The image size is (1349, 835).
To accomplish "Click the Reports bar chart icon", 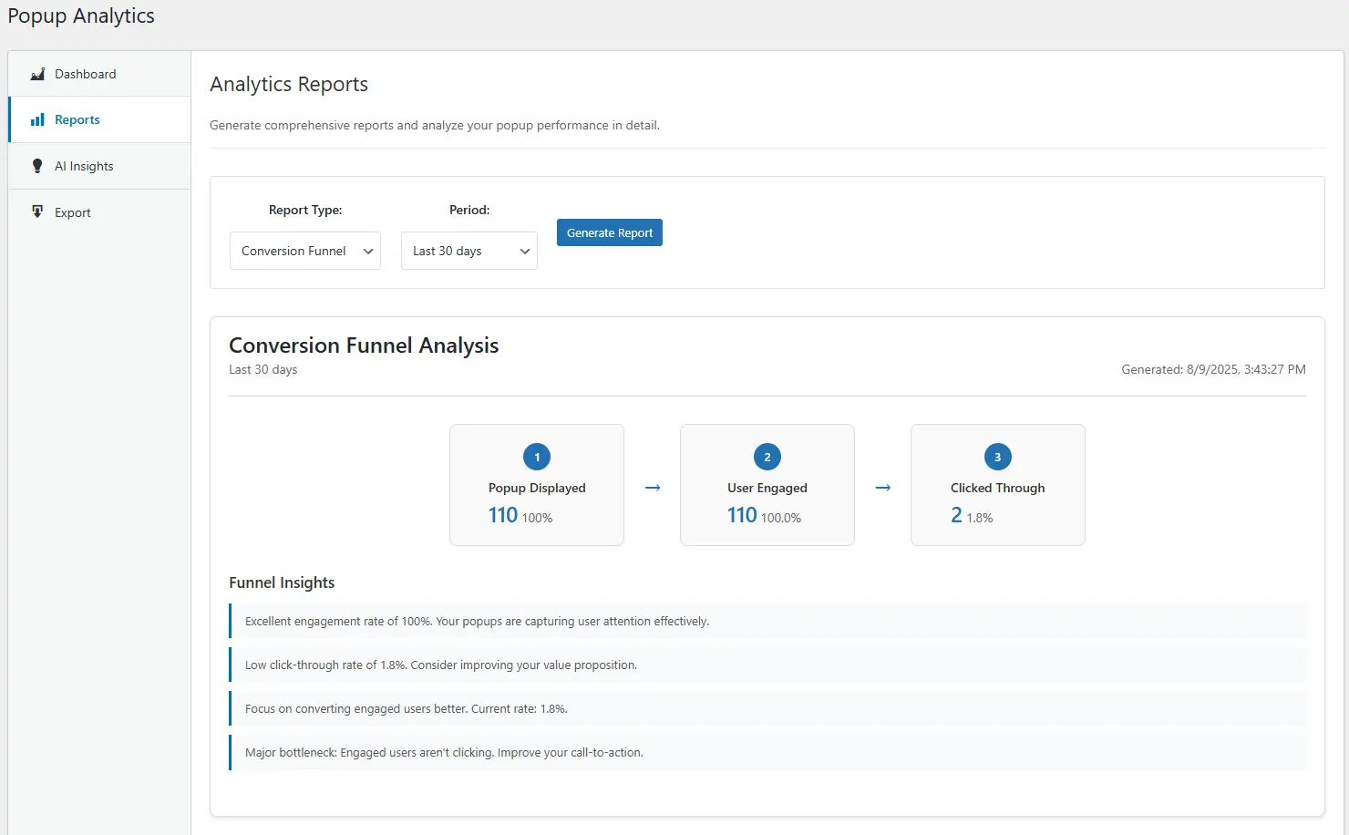I will 37,119.
